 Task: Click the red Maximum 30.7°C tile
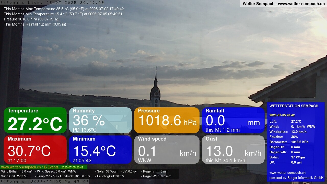[x=35, y=149]
